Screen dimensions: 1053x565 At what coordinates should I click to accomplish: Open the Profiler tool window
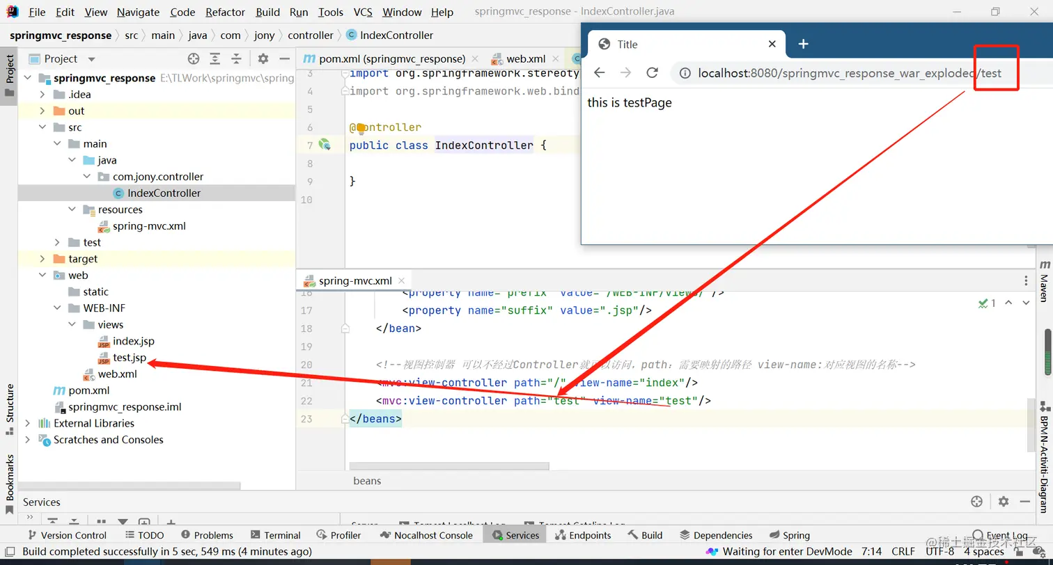pyautogui.click(x=338, y=535)
